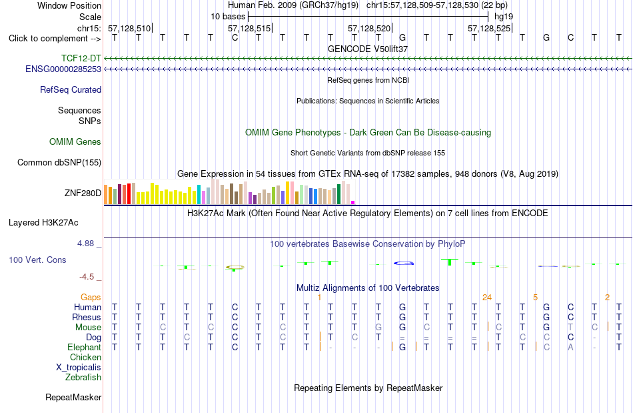Click the 57,128,510 position marker
The image size is (633, 413).
129,28
